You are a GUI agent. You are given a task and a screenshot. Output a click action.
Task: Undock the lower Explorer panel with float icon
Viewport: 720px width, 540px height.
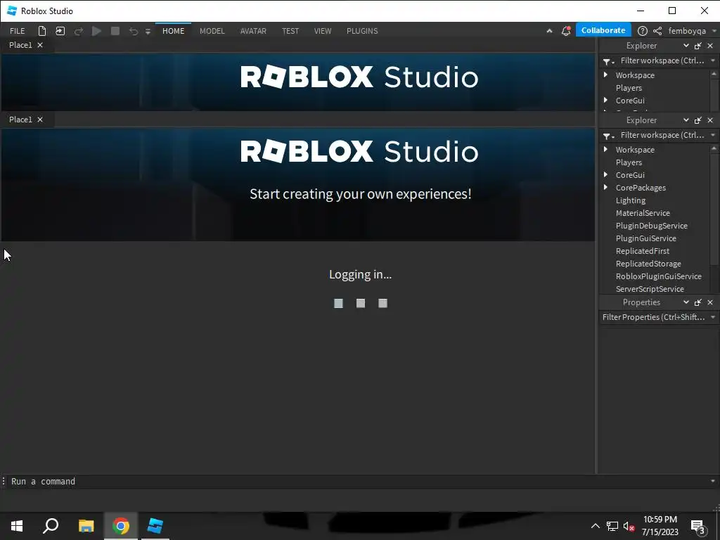point(698,120)
